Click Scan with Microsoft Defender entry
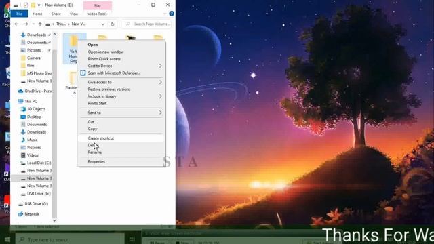The width and height of the screenshot is (434, 244). pyautogui.click(x=114, y=73)
